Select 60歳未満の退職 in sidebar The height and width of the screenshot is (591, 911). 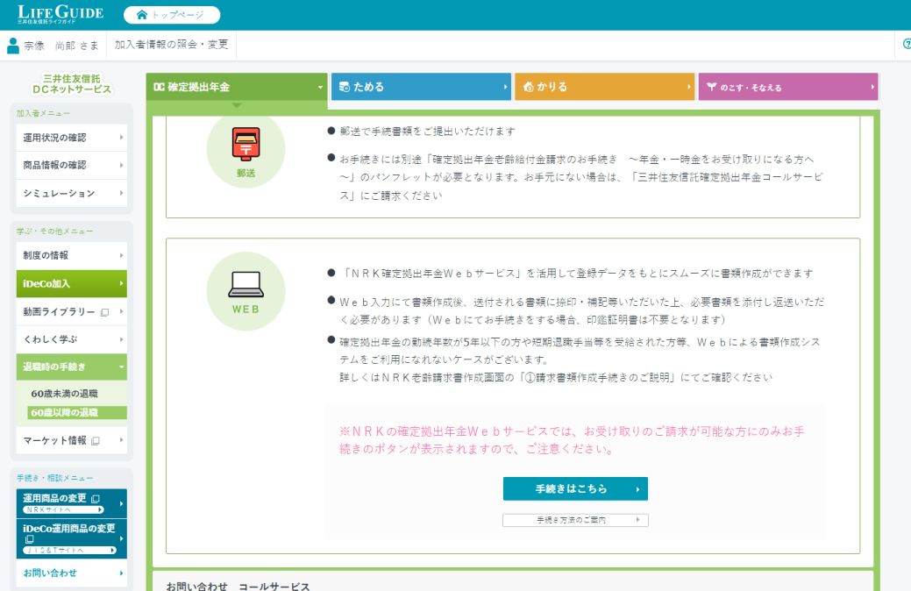tap(65, 394)
